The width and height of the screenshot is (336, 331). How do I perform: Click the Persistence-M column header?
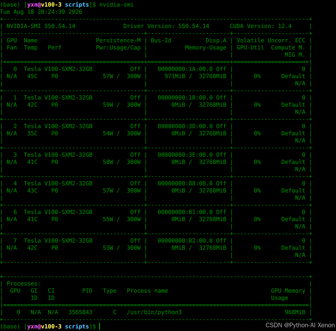[x=118, y=41]
